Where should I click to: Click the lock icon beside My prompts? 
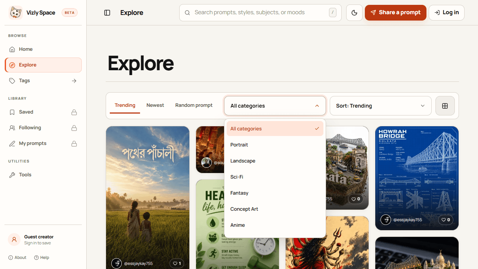(x=74, y=143)
